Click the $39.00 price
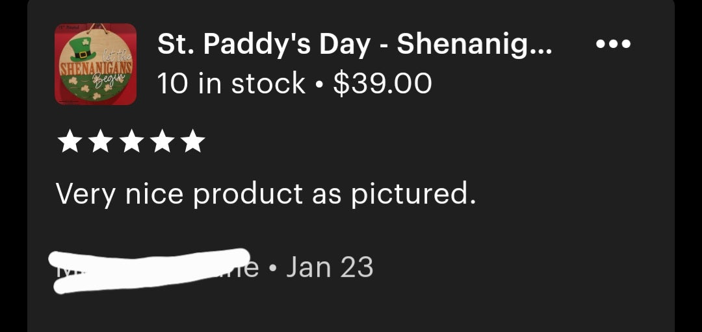This screenshot has height=332, width=702. pyautogui.click(x=382, y=84)
